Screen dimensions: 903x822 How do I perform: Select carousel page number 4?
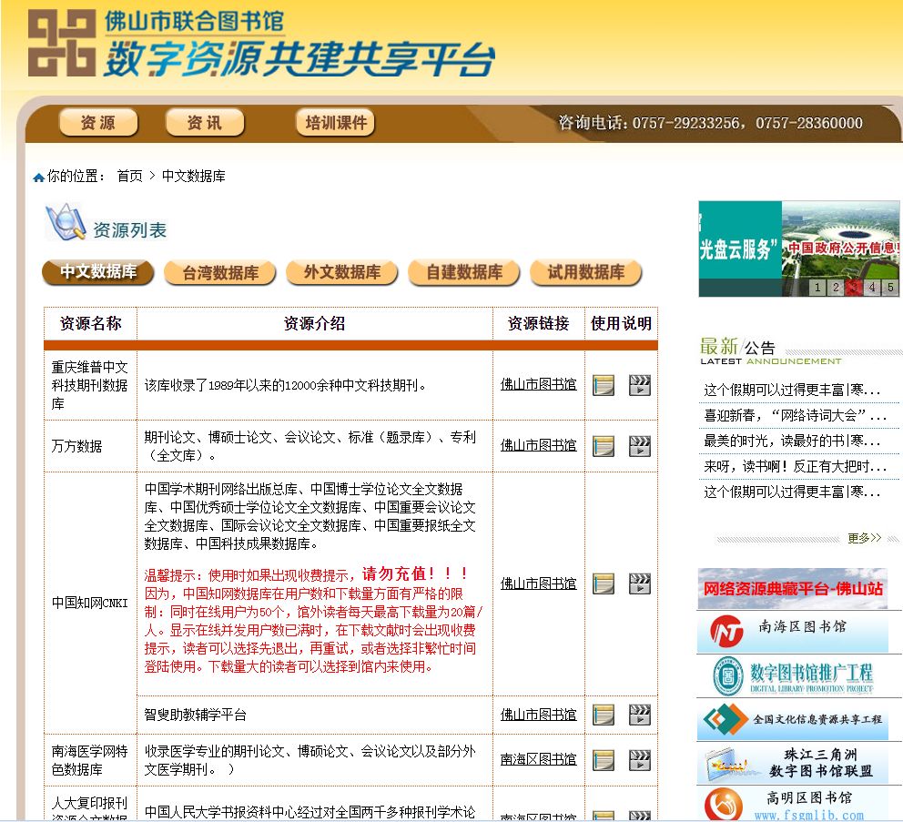click(x=871, y=286)
